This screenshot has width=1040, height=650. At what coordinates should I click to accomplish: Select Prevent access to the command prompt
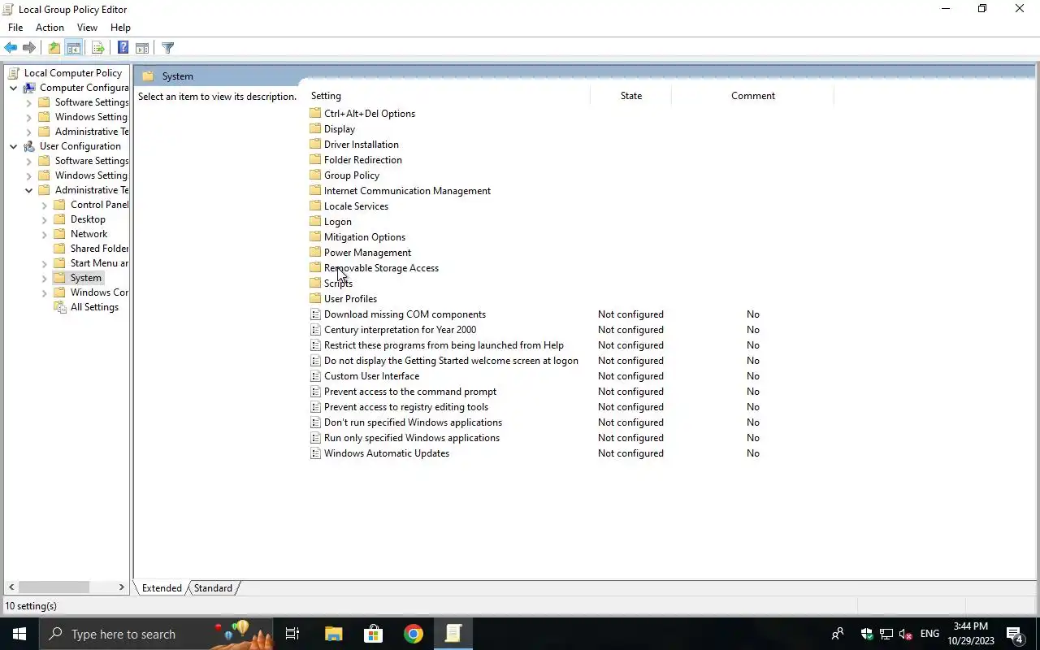tap(409, 392)
